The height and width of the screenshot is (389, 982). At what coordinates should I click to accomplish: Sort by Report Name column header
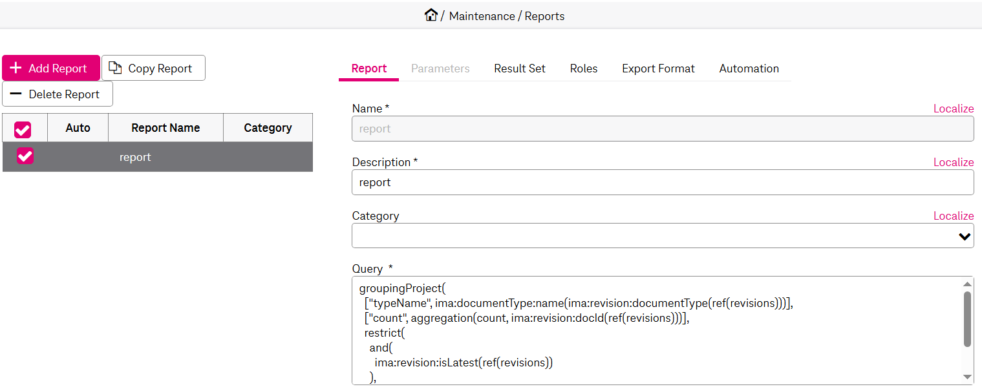click(165, 128)
